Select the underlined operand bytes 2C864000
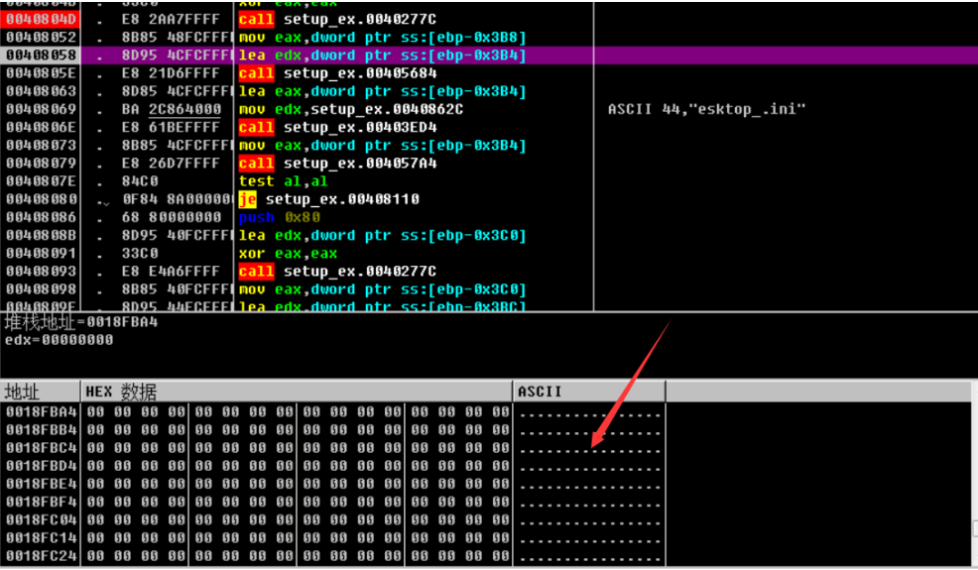 tap(184, 110)
